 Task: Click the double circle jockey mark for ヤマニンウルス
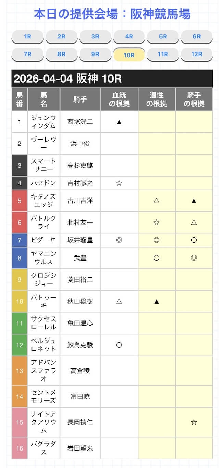click(x=194, y=258)
